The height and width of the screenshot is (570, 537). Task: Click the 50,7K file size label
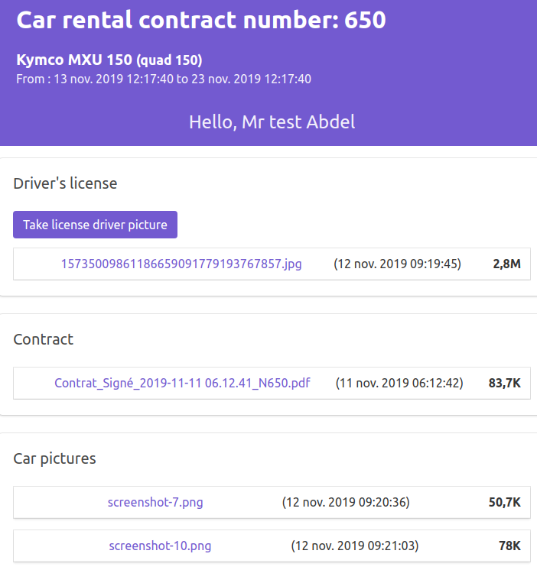click(504, 503)
